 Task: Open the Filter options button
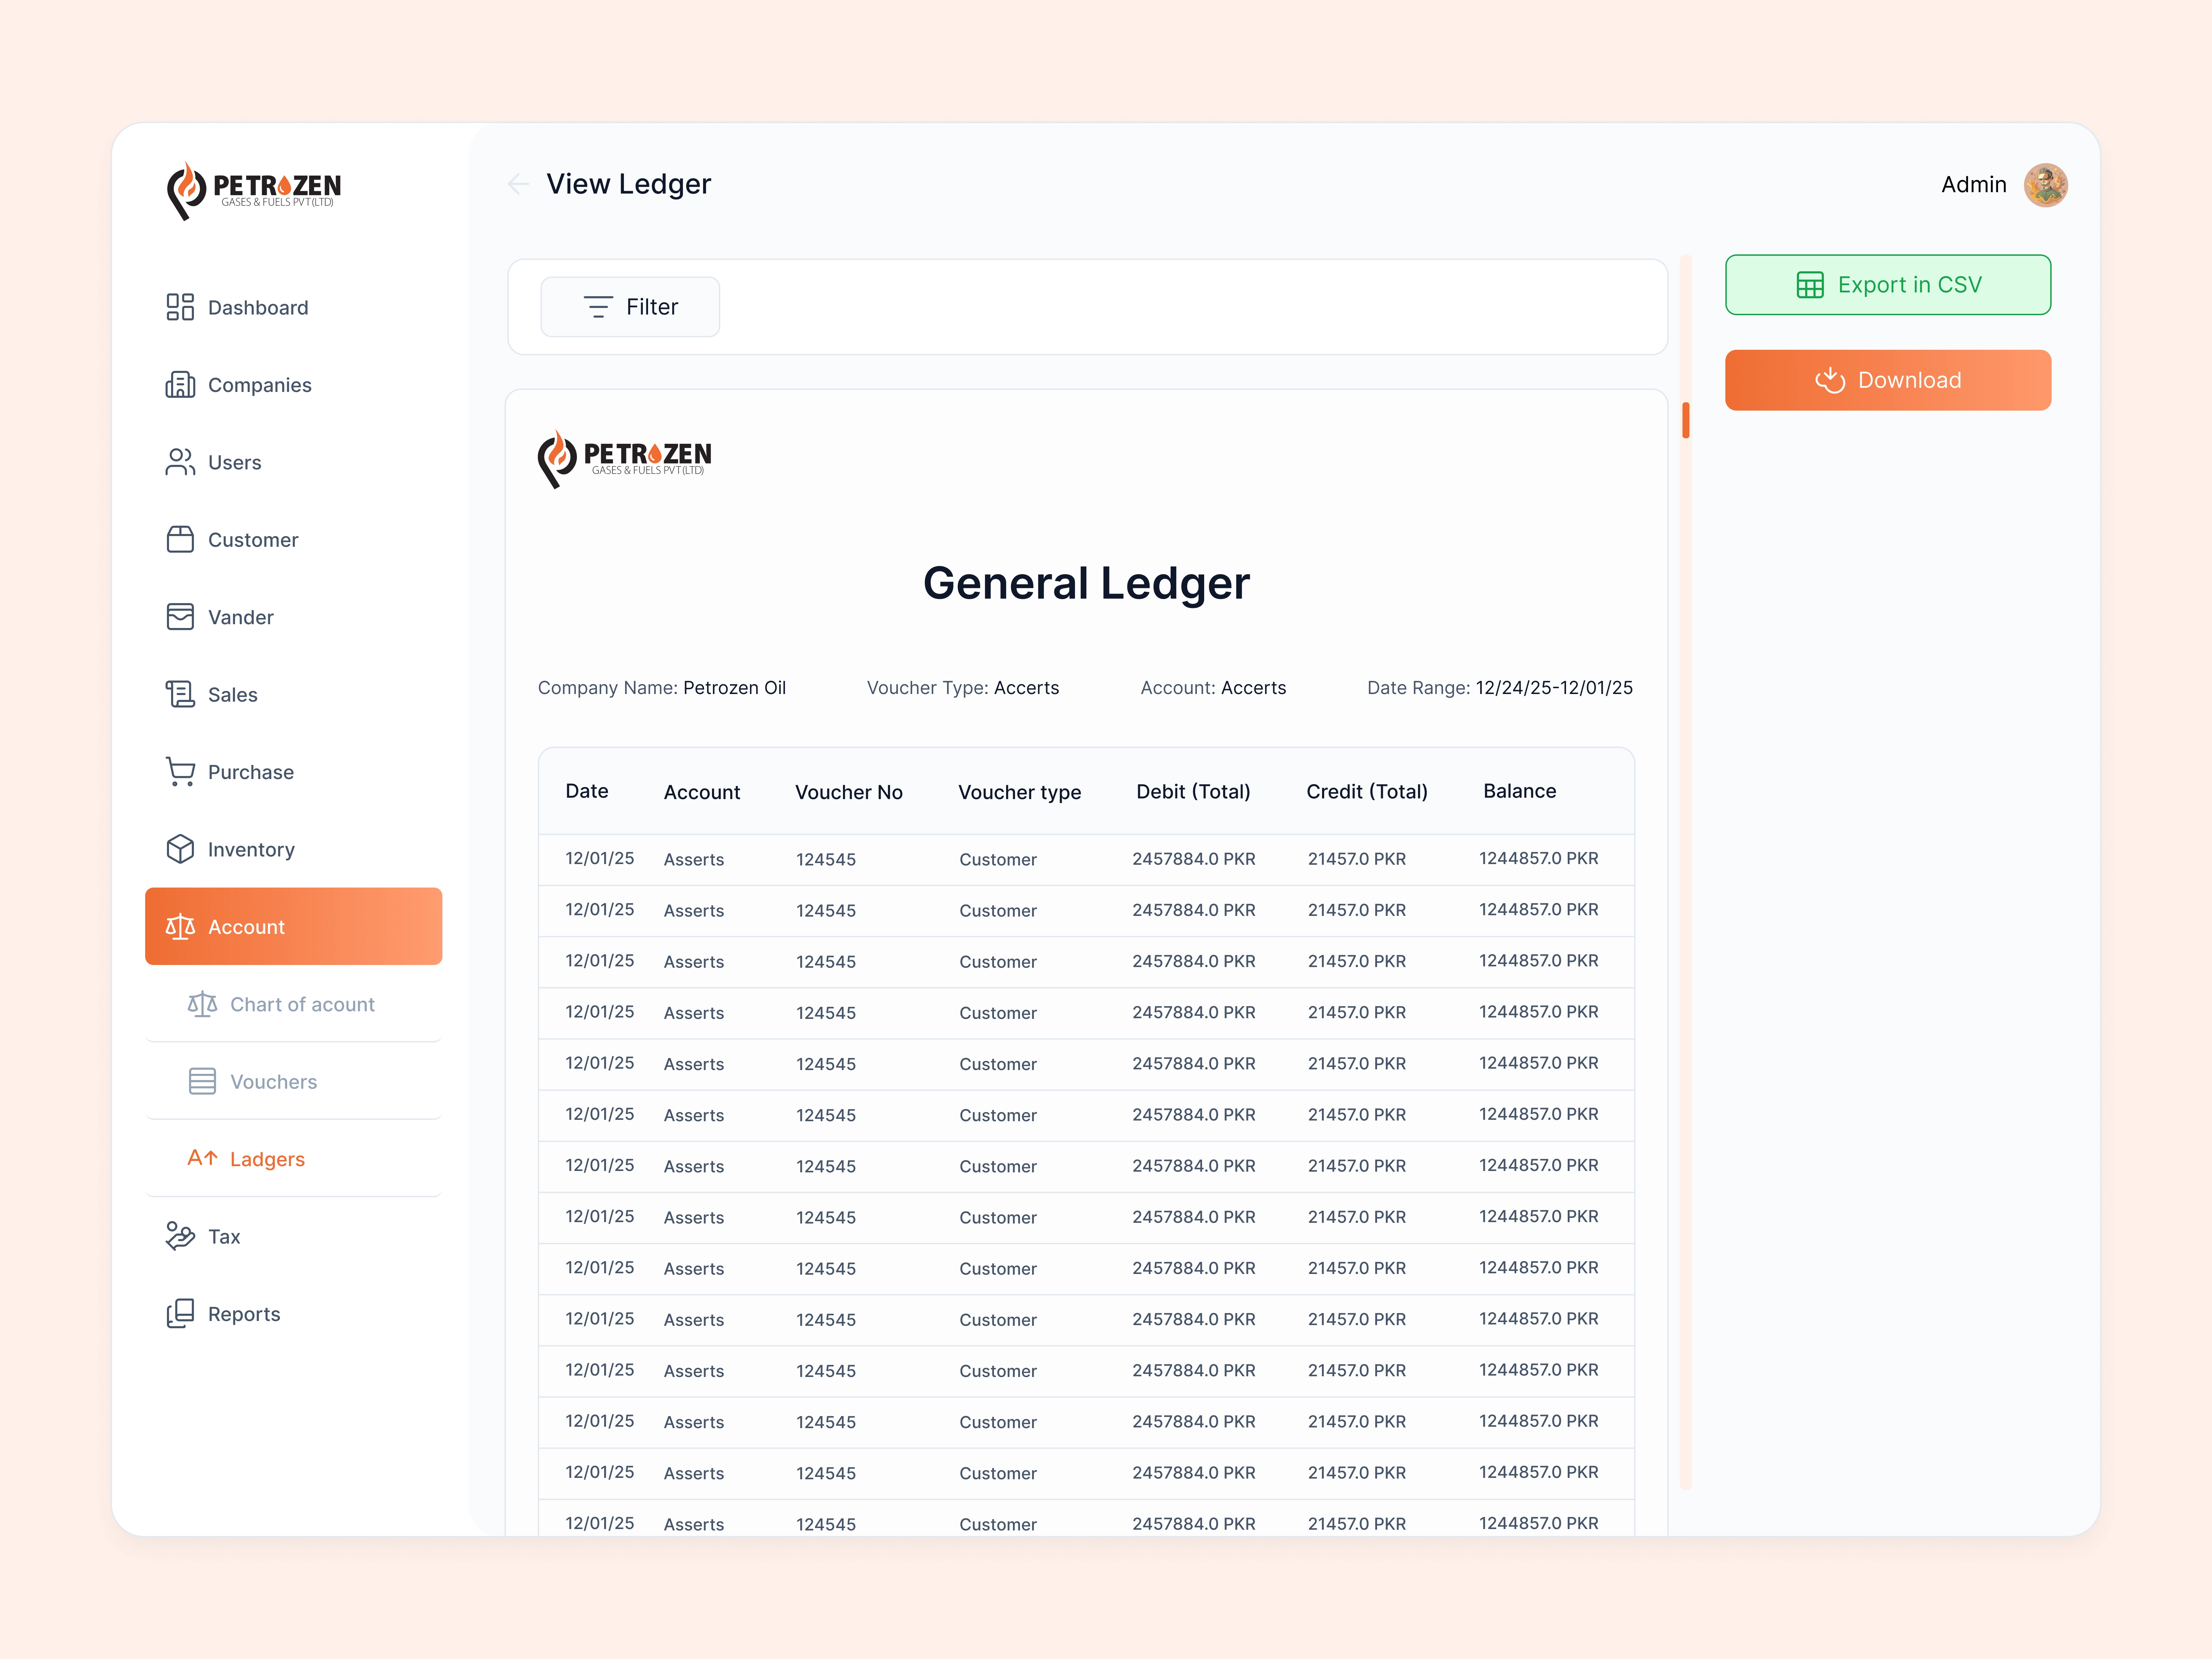[630, 307]
